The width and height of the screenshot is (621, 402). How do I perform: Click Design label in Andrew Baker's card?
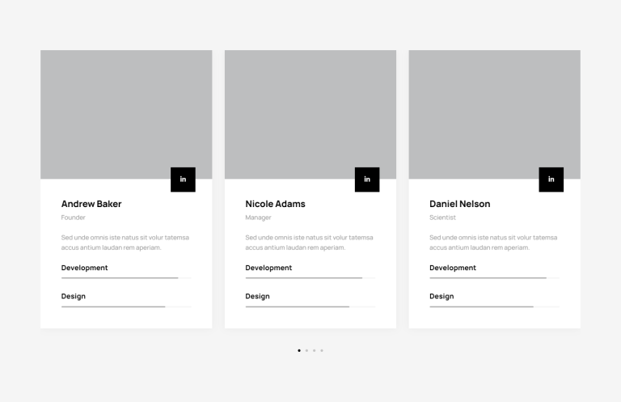pos(74,296)
